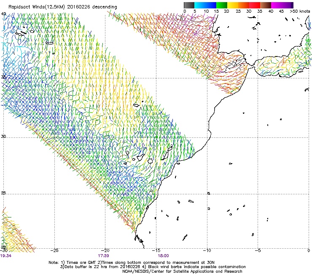Click the yellow 20–25 knots legend swatch
The width and height of the screenshot is (312, 274).
233,5
